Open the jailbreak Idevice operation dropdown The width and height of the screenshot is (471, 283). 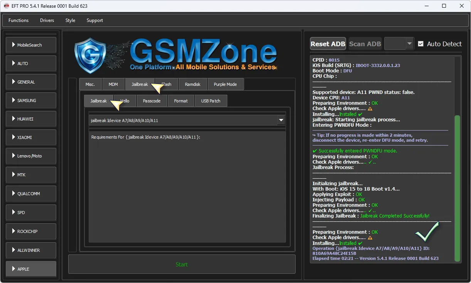(281, 121)
